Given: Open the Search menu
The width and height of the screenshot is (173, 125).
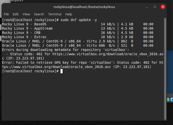Looking at the screenshot, I should [39, 14].
